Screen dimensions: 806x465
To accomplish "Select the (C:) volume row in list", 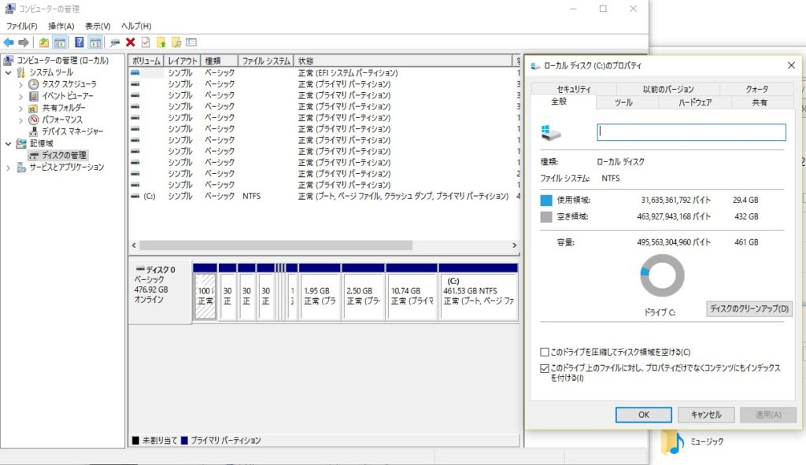I will coord(324,196).
